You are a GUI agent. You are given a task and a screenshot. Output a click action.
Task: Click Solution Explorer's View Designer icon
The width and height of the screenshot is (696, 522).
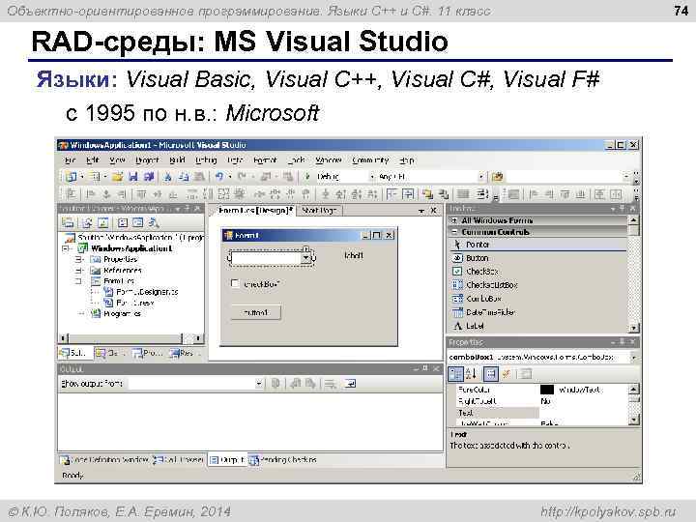(x=138, y=223)
